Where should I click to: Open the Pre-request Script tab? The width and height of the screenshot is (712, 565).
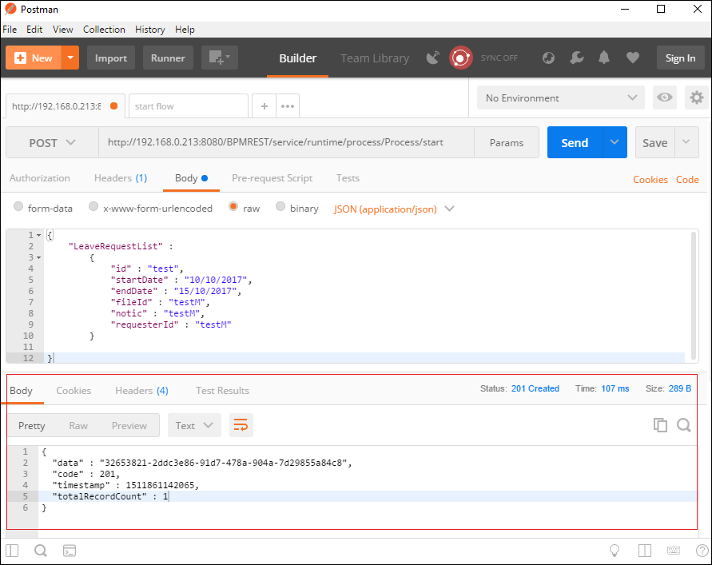pyautogui.click(x=272, y=178)
